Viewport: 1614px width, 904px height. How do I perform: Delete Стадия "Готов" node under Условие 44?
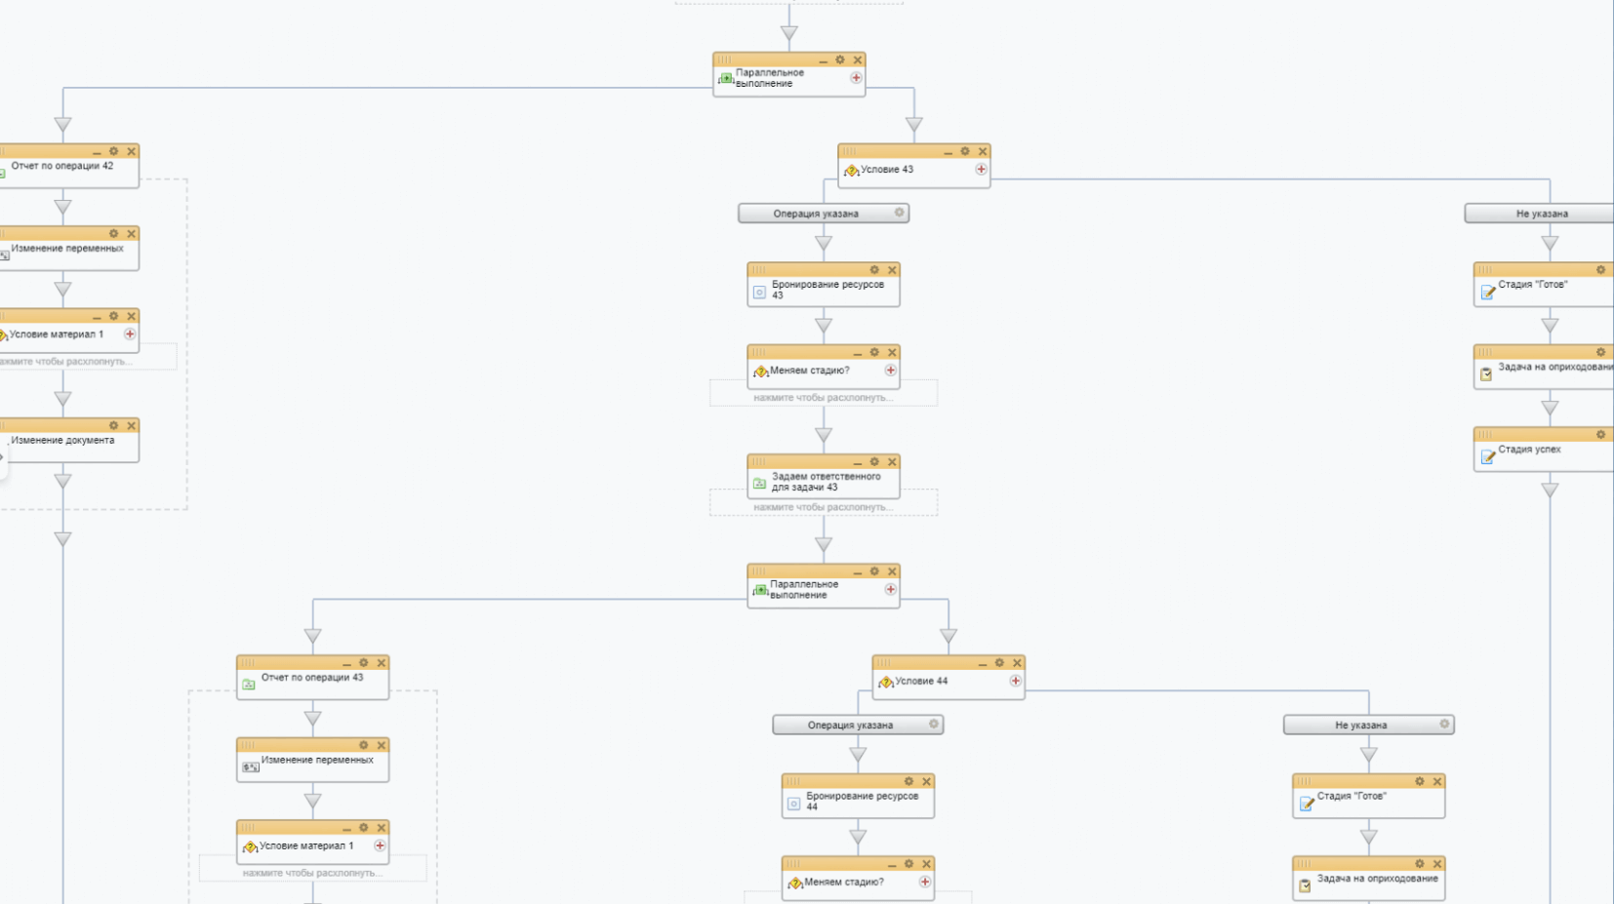[1437, 781]
